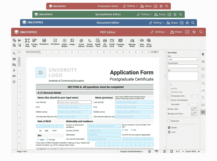Image resolution: width=217 pixels, height=161 pixels.
Task: Tick the Comb of characters checkbox
Action: pyautogui.click(x=169, y=100)
